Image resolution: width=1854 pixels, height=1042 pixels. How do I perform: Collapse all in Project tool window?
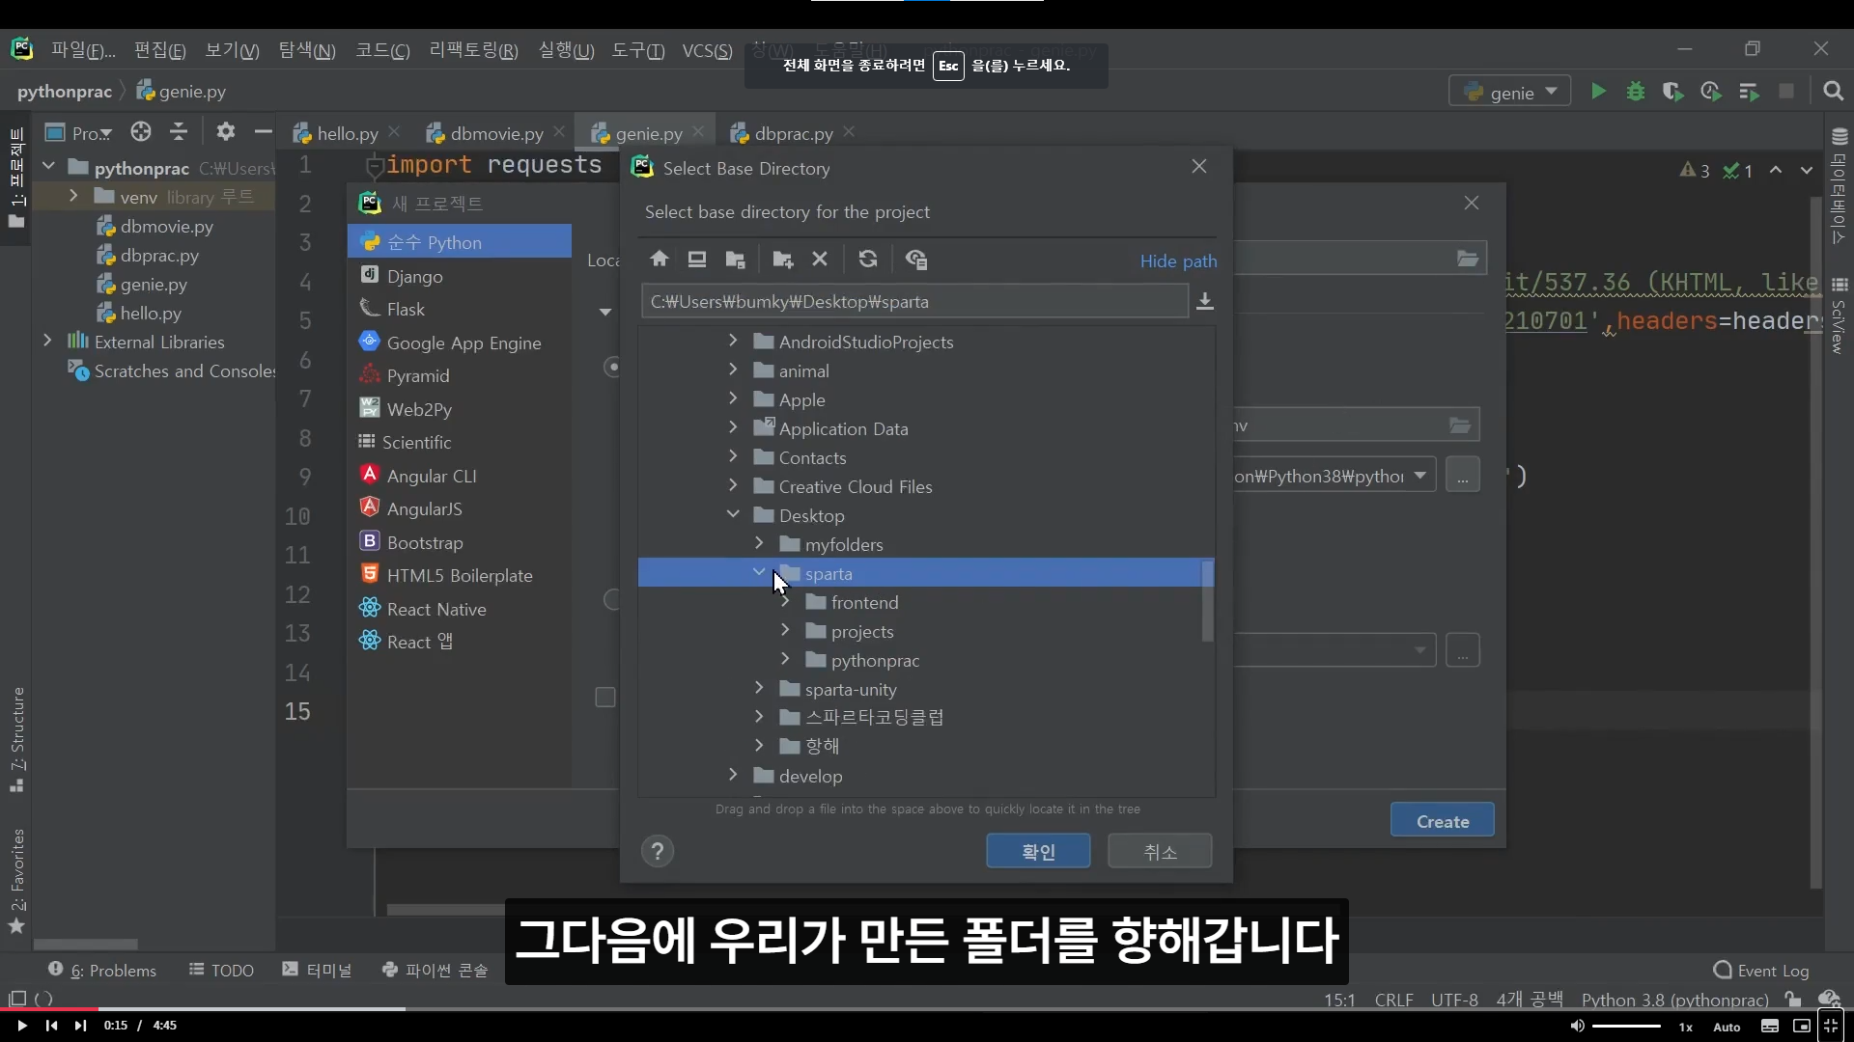[179, 132]
